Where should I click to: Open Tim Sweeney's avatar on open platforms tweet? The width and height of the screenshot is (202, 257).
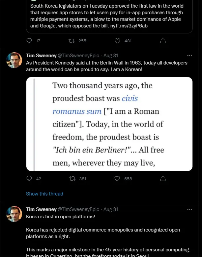(x=14, y=214)
